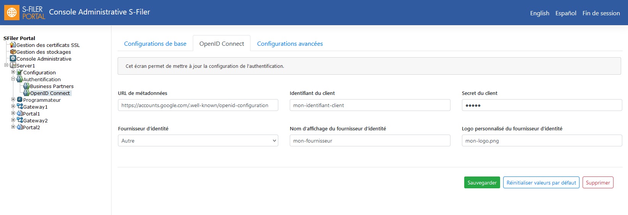
Task: Expand the Configuration tree node
Action: click(13, 72)
